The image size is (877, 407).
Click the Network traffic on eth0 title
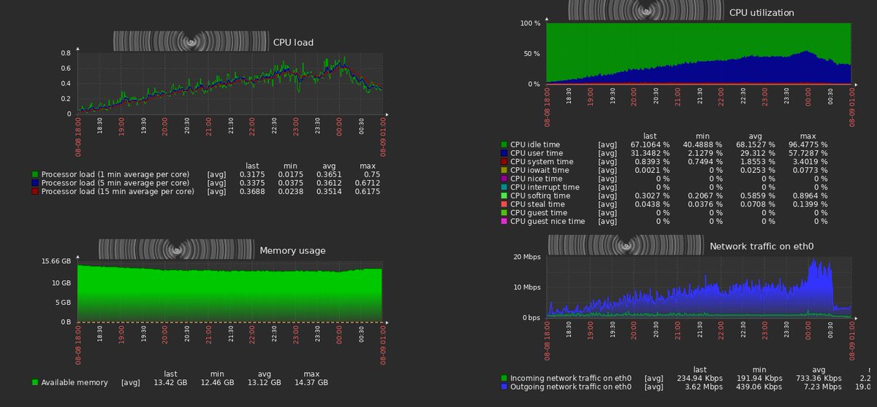762,247
